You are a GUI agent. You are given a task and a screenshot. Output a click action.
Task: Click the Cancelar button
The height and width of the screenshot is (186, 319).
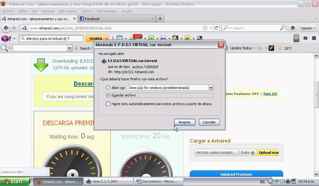tap(209, 122)
